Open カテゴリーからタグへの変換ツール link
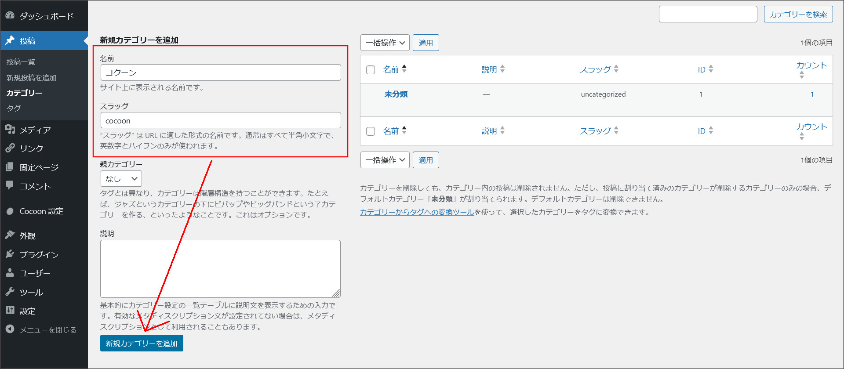 pyautogui.click(x=417, y=212)
